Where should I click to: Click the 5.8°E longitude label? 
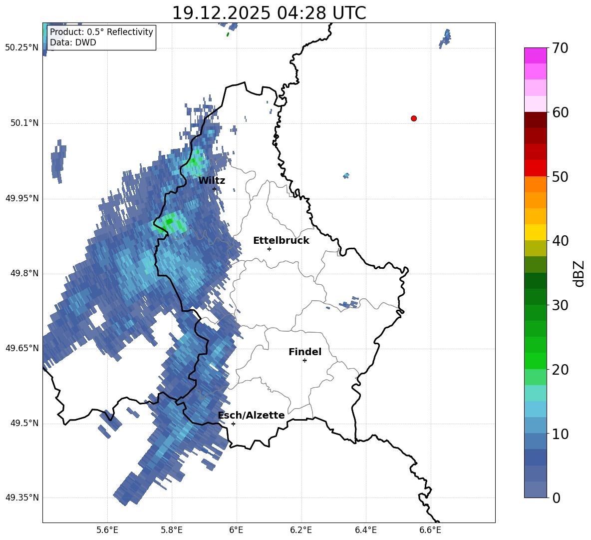tap(172, 530)
